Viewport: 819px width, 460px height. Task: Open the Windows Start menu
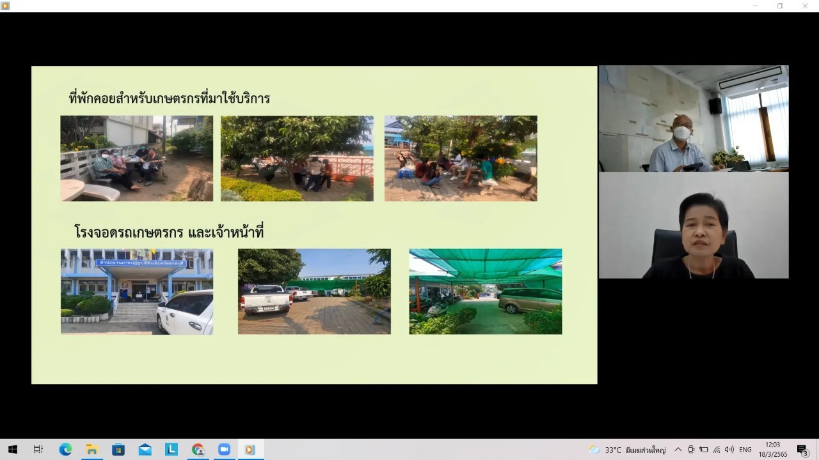[x=12, y=450]
